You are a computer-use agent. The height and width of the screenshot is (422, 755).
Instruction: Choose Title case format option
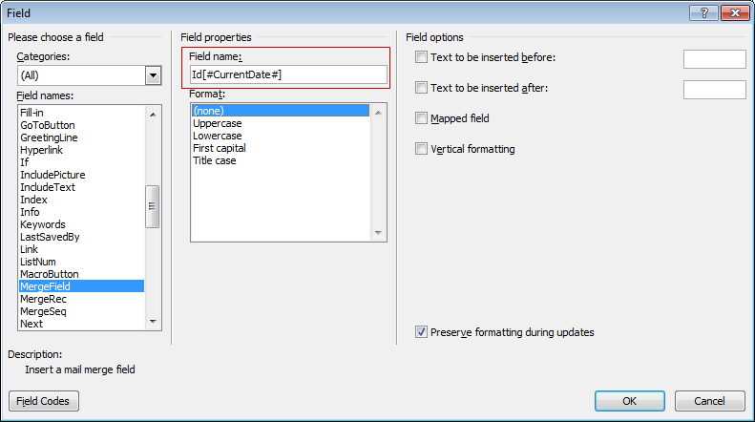215,160
